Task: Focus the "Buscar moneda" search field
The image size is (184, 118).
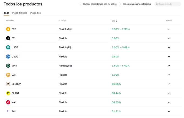Action: (168, 4)
